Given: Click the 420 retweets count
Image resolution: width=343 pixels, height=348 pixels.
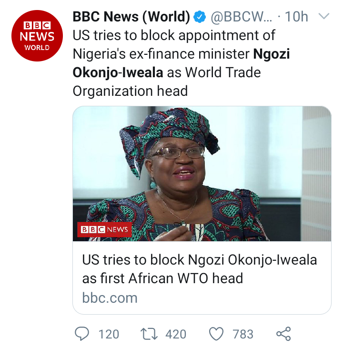Looking at the screenshot, I should click(176, 334).
